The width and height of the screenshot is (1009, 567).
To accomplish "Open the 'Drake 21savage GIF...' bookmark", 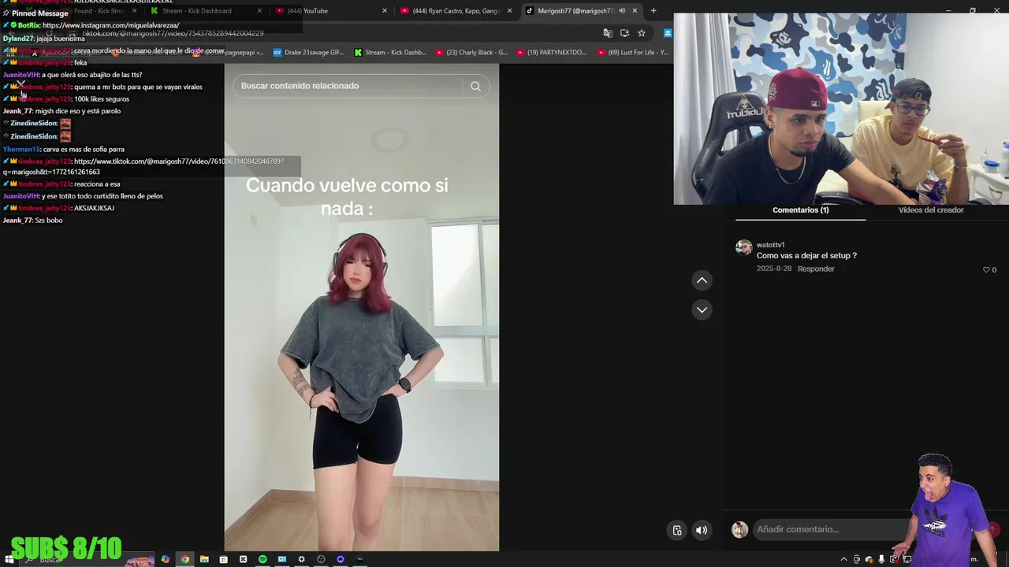I will (x=308, y=53).
